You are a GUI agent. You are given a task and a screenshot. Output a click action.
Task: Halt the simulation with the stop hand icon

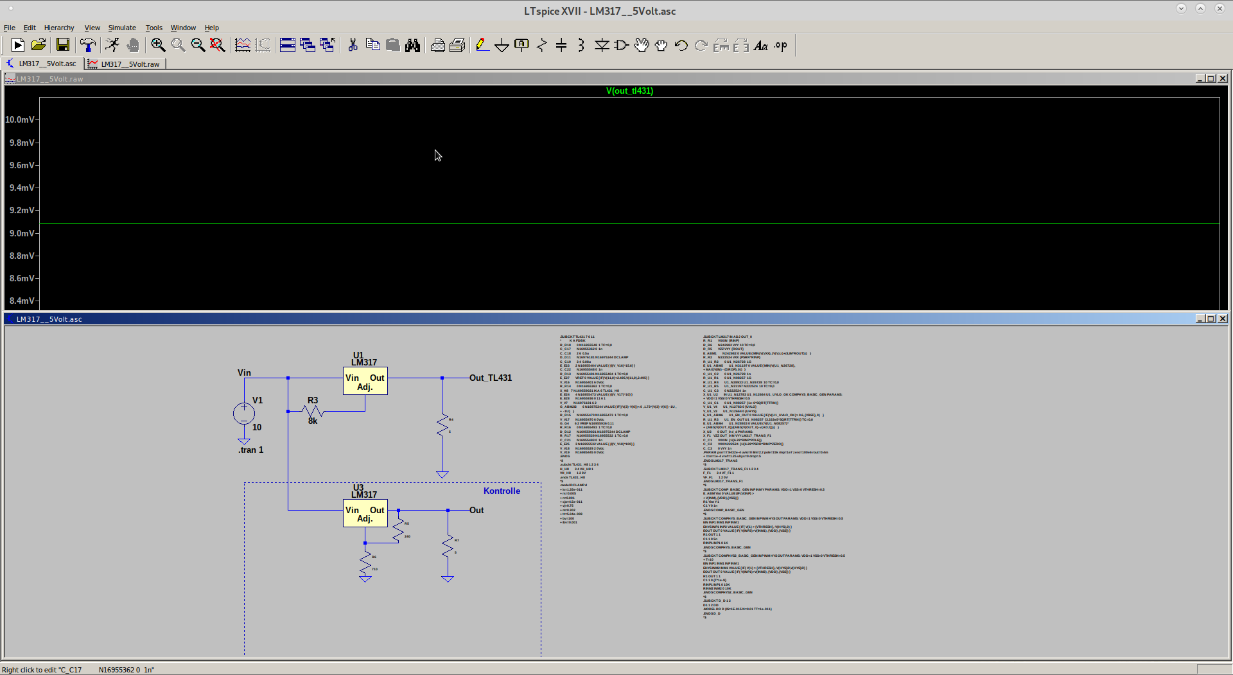click(133, 45)
